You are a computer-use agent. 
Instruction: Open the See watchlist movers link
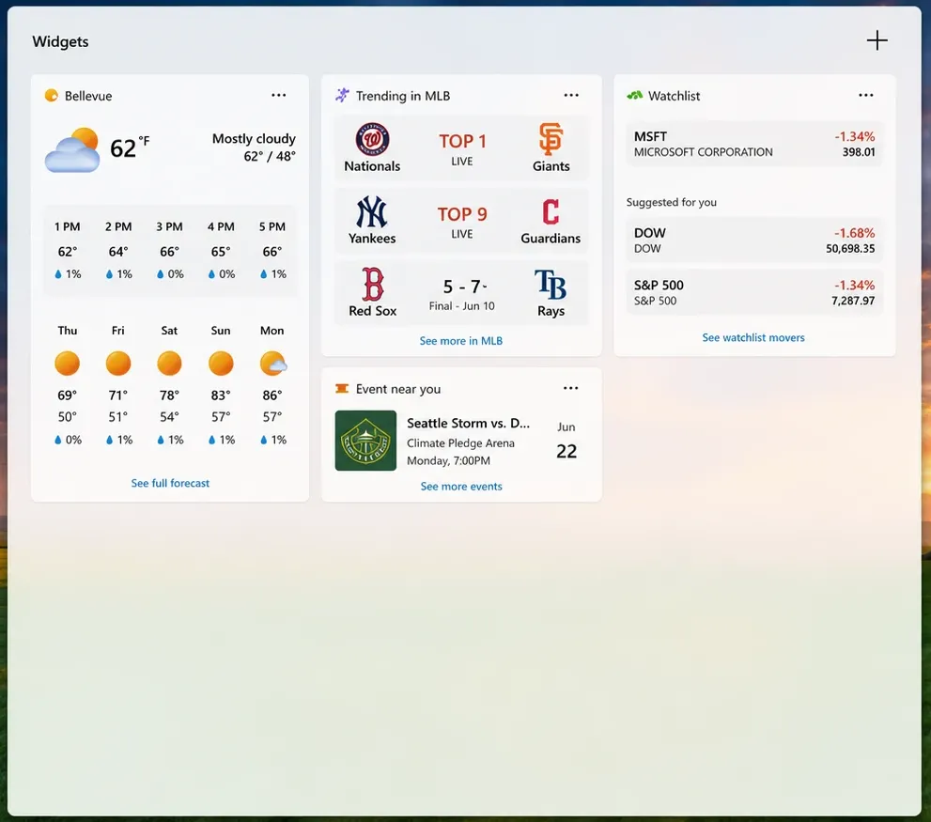coord(753,337)
